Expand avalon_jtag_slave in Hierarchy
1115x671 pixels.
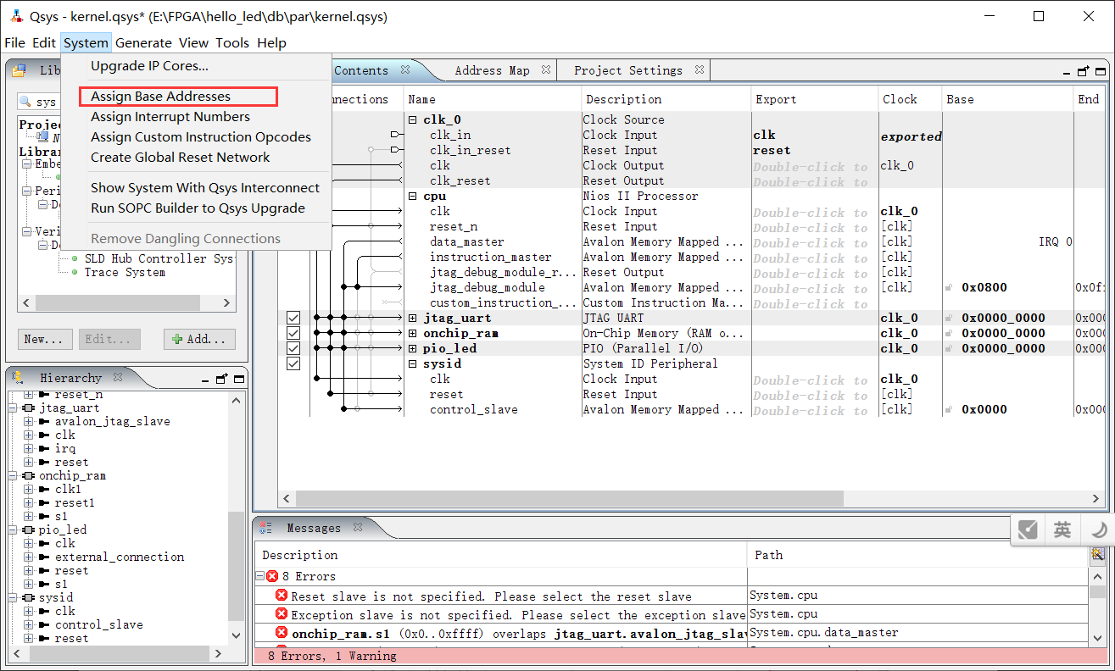click(29, 422)
